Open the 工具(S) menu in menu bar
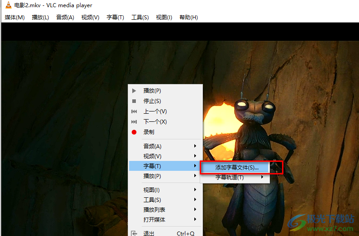Viewport: 359px width, 236px height. (140, 18)
